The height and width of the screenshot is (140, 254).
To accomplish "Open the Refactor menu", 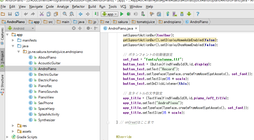I will (x=78, y=6).
